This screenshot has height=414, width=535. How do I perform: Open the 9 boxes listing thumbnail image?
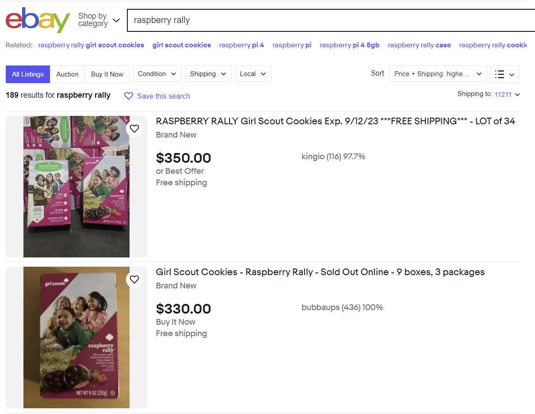click(x=76, y=337)
